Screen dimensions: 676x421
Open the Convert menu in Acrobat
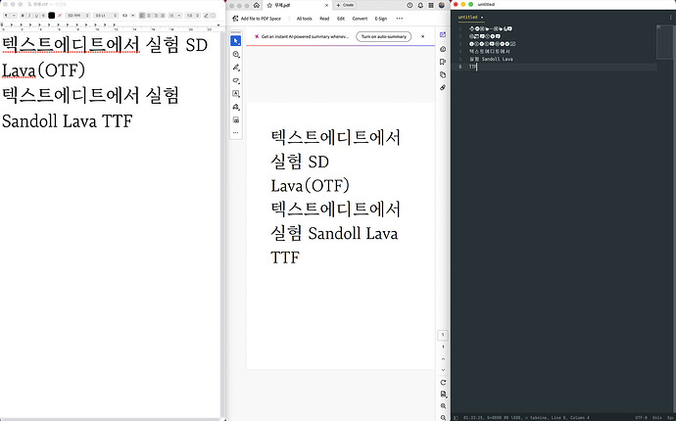click(360, 19)
